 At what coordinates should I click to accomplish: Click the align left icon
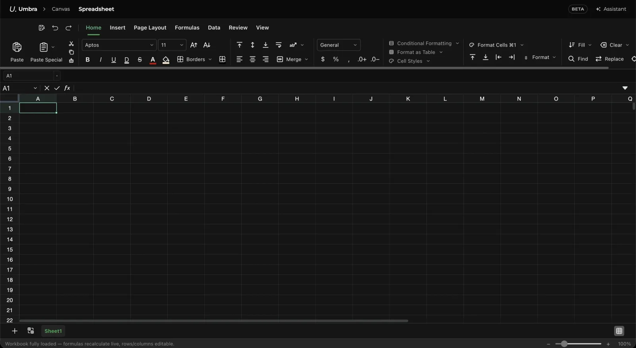click(x=239, y=59)
